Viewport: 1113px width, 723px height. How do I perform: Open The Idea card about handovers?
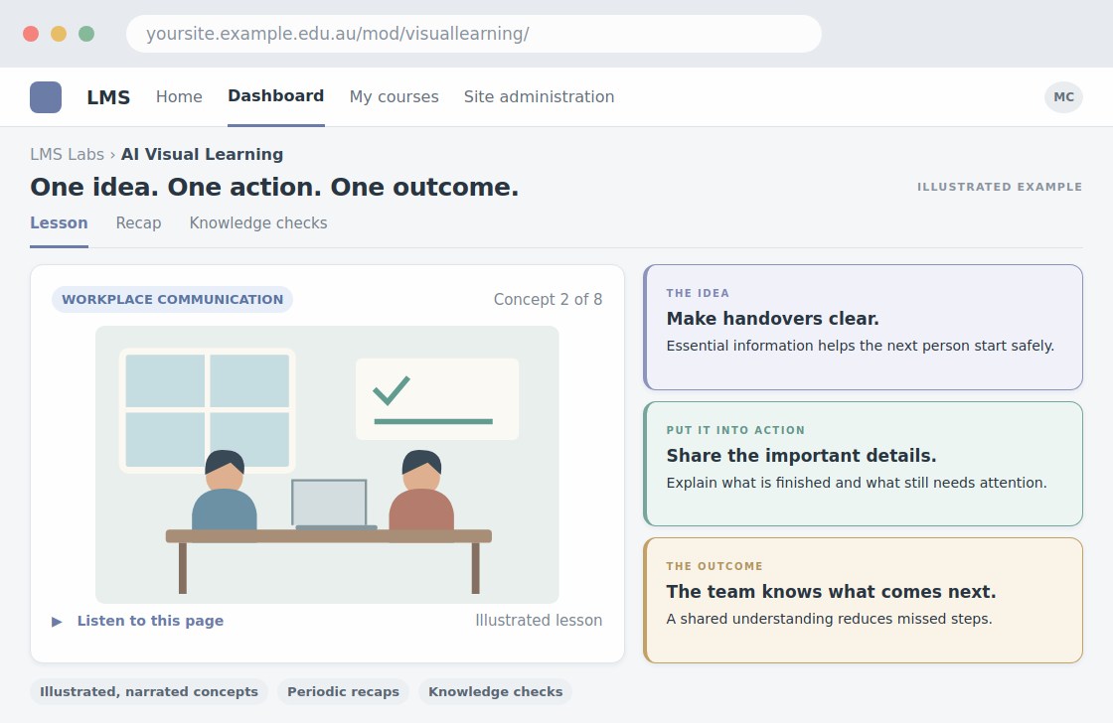864,327
